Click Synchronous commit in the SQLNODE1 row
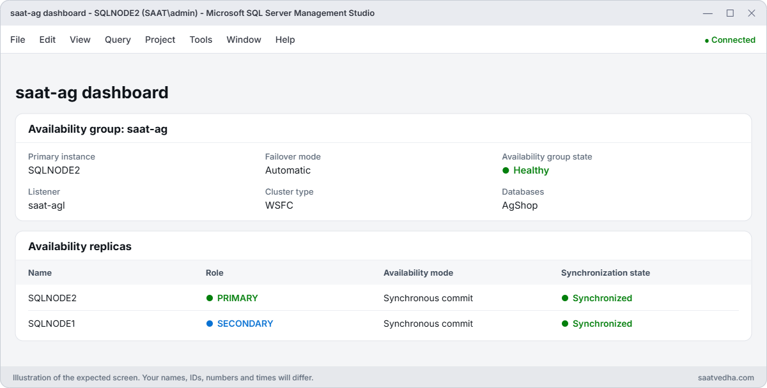The width and height of the screenshot is (767, 388). (x=428, y=324)
